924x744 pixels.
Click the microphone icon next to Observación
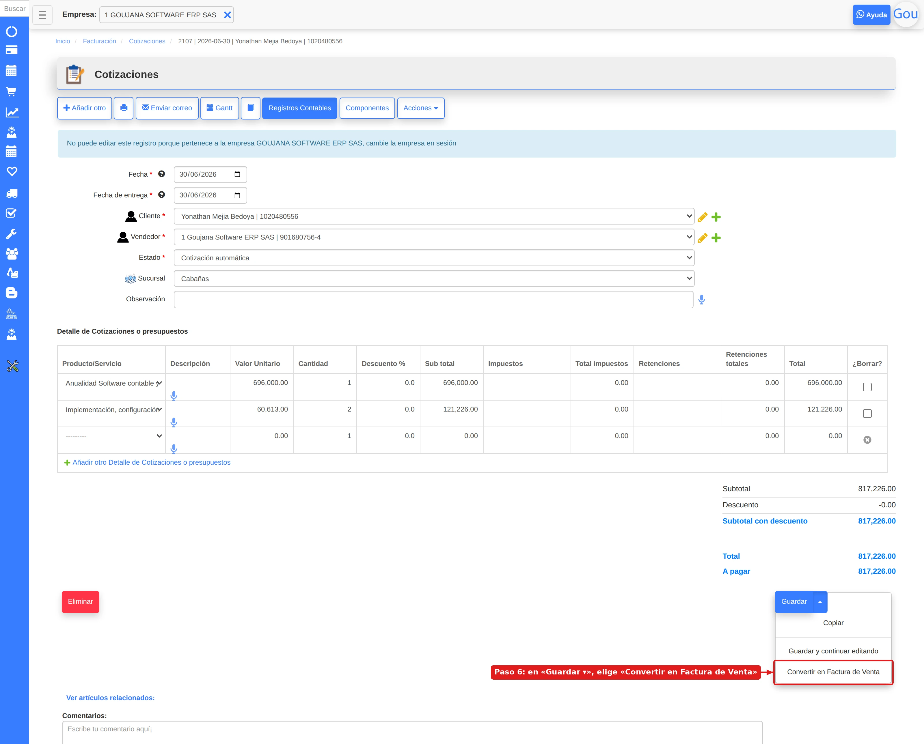tap(701, 300)
